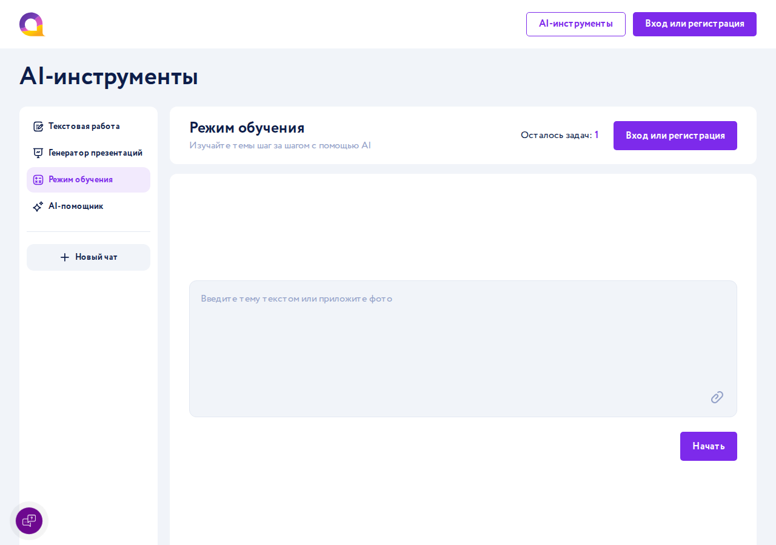This screenshot has width=776, height=545.
Task: Click the Осталось задач: 1 counter
Action: pos(560,135)
